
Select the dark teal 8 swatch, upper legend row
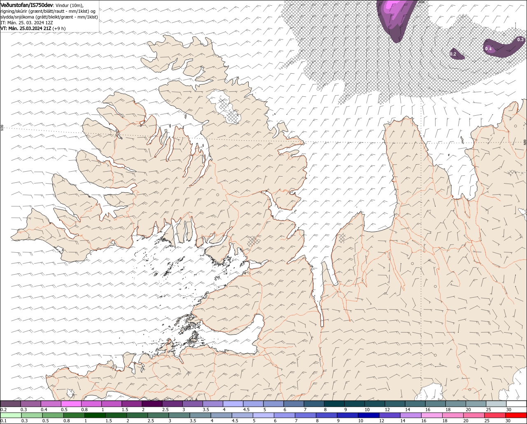pos(334,404)
